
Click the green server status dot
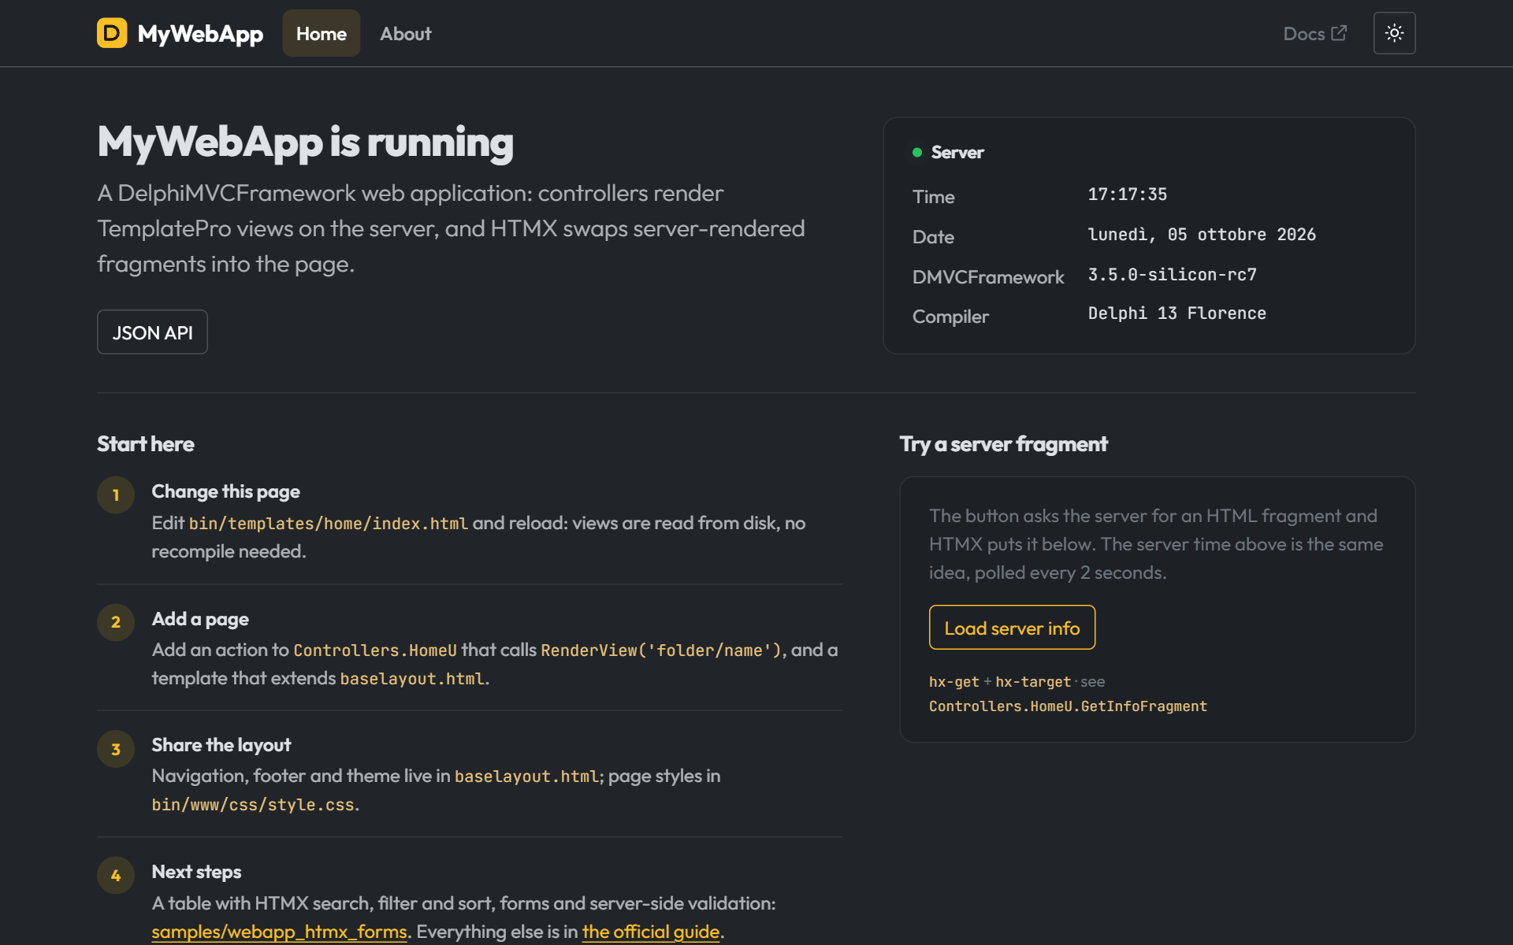pyautogui.click(x=917, y=153)
